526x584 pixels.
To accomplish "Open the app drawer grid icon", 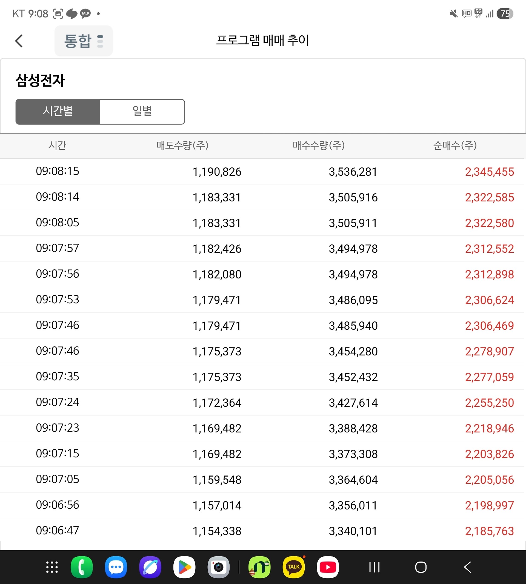I will [x=52, y=567].
